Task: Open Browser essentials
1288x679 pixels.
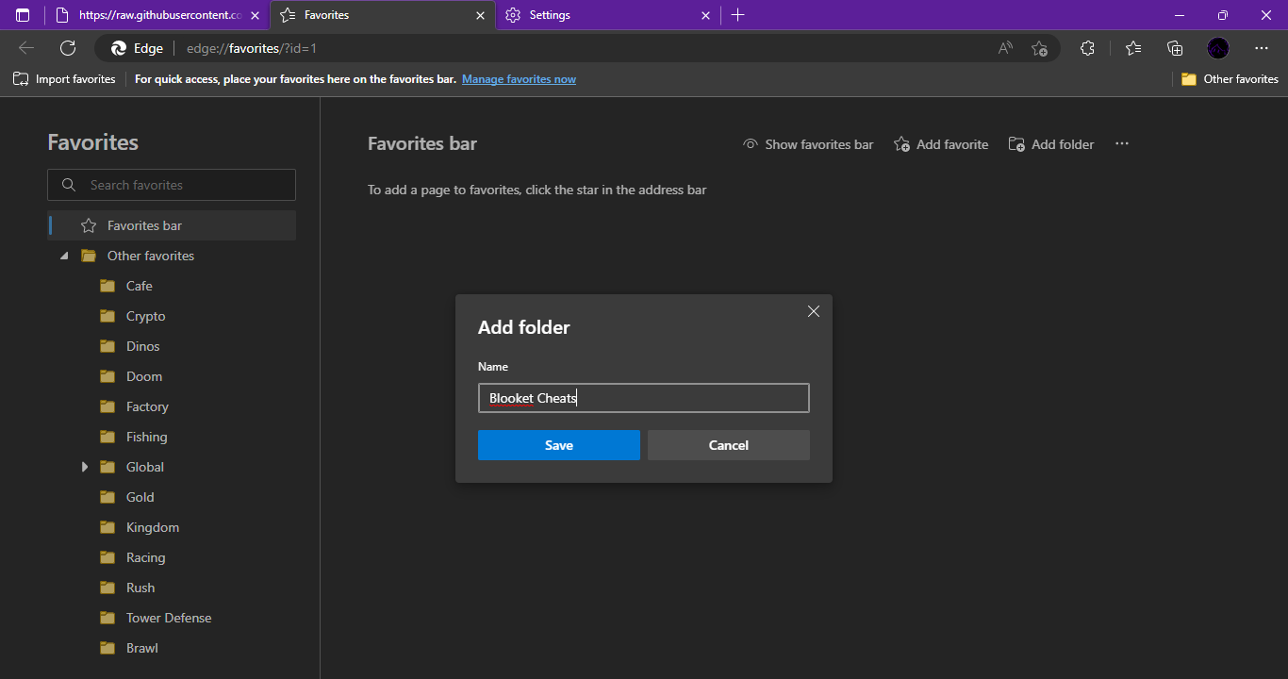Action: click(x=1087, y=47)
